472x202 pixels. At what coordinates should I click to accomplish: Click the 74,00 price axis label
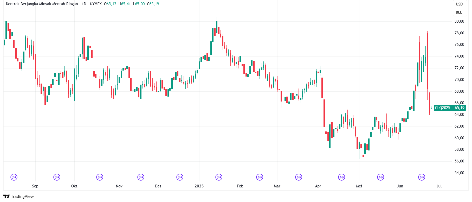pos(459,56)
